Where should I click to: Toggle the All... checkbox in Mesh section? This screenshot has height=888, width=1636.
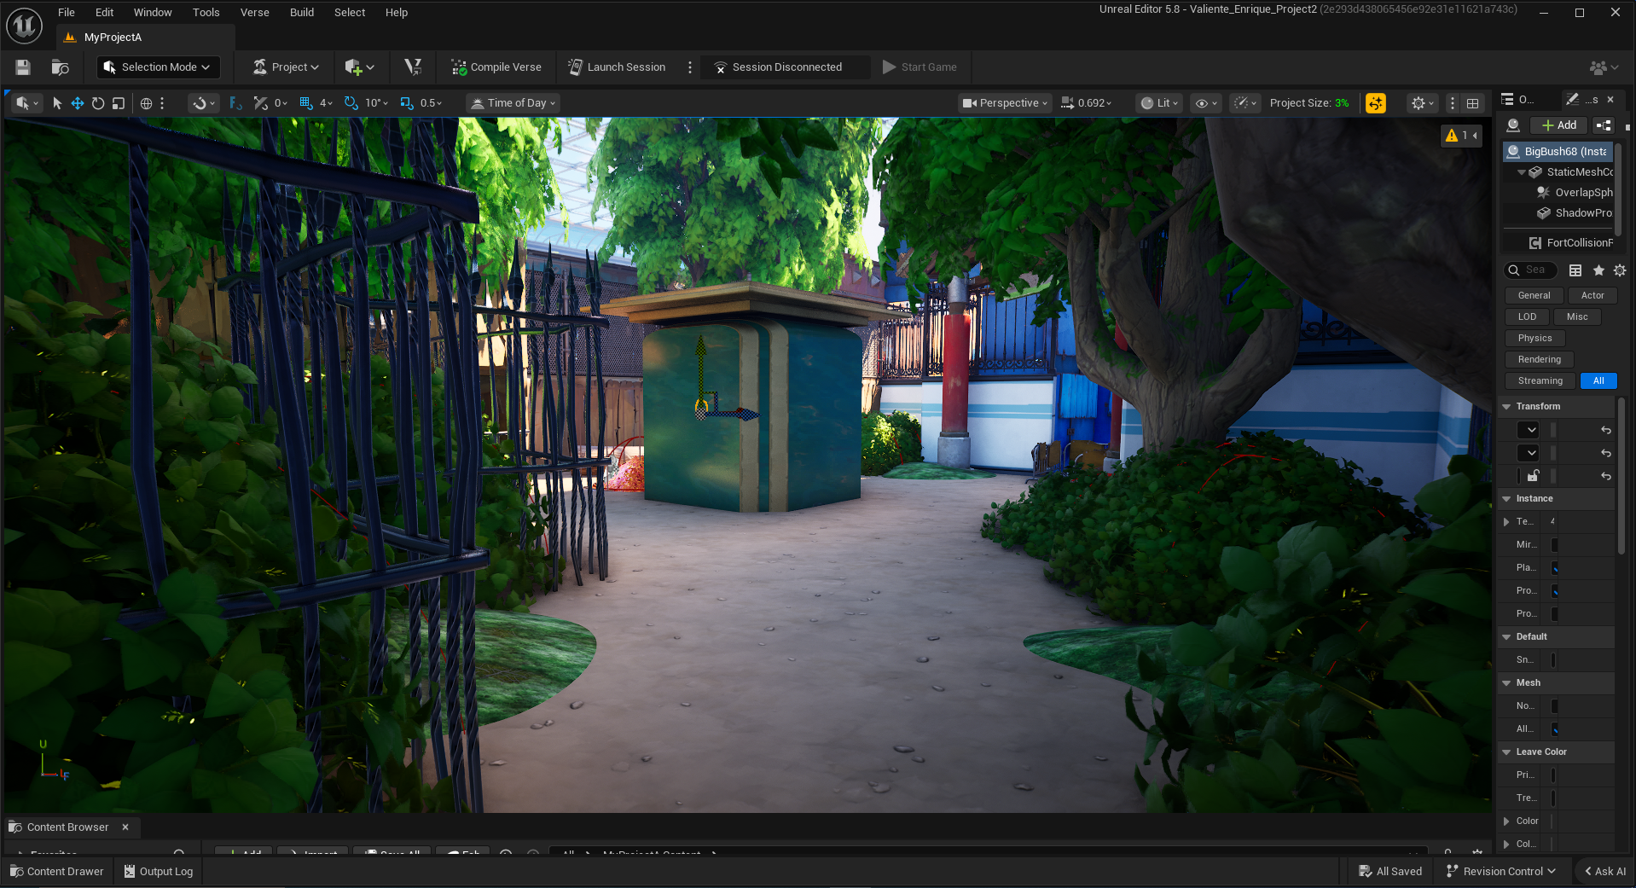[1554, 729]
